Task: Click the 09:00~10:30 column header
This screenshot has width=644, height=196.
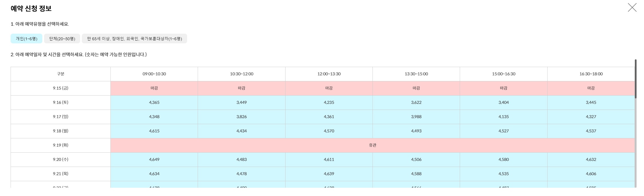Action: pyautogui.click(x=154, y=74)
